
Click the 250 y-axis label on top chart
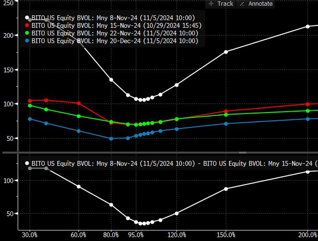coord(9,3)
